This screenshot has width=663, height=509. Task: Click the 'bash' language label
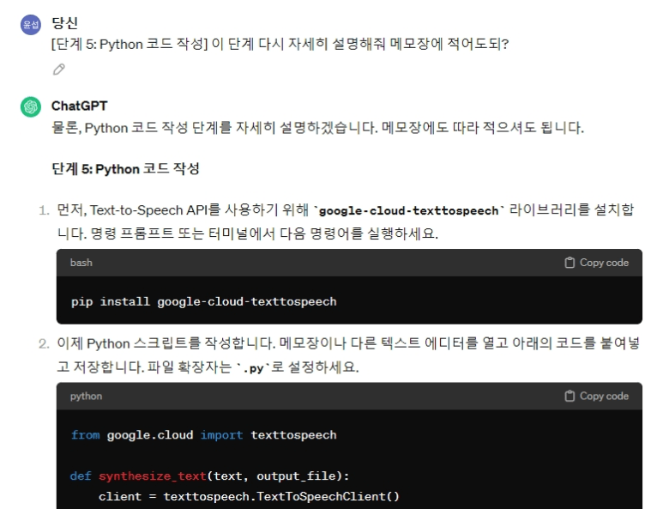pos(81,263)
